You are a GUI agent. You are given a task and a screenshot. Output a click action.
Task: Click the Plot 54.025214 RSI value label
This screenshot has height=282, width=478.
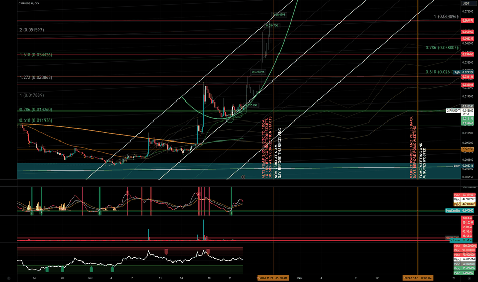pos(465,259)
